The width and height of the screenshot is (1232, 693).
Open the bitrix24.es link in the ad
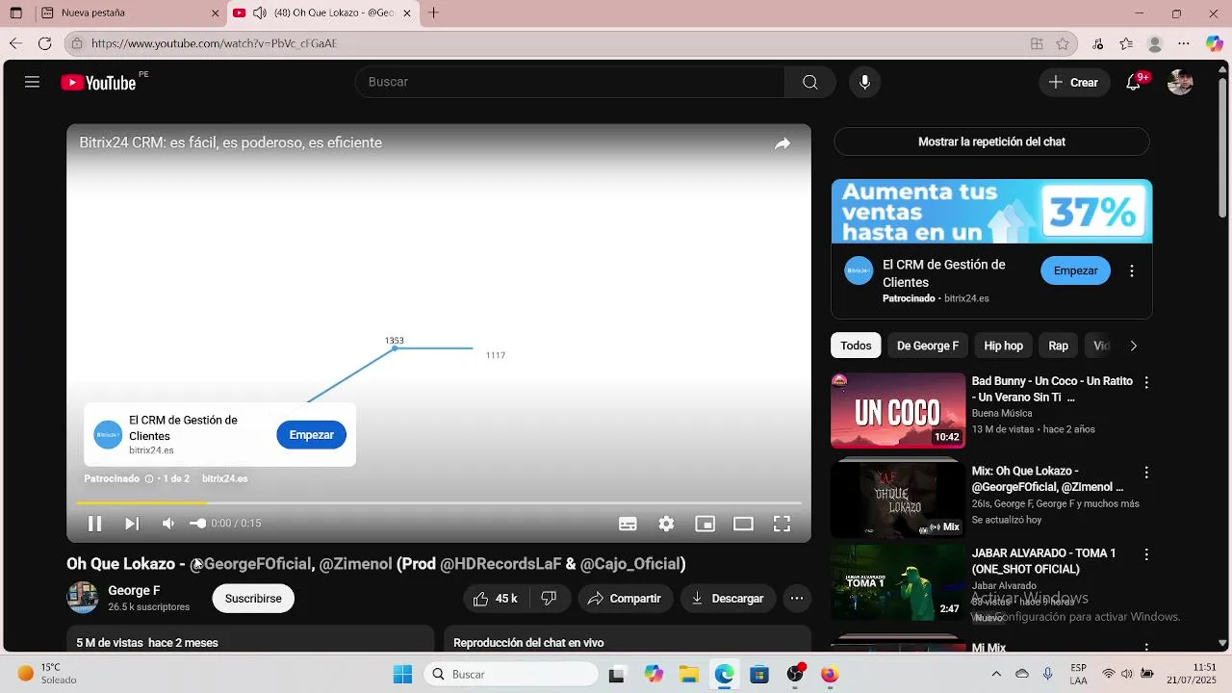coord(224,478)
